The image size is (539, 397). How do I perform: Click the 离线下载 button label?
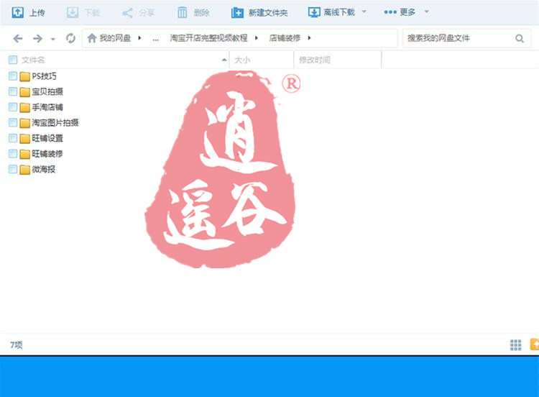339,13
